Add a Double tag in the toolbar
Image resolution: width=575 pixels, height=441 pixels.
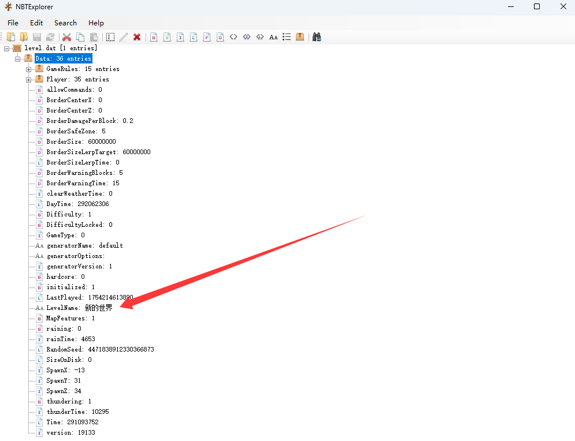220,37
